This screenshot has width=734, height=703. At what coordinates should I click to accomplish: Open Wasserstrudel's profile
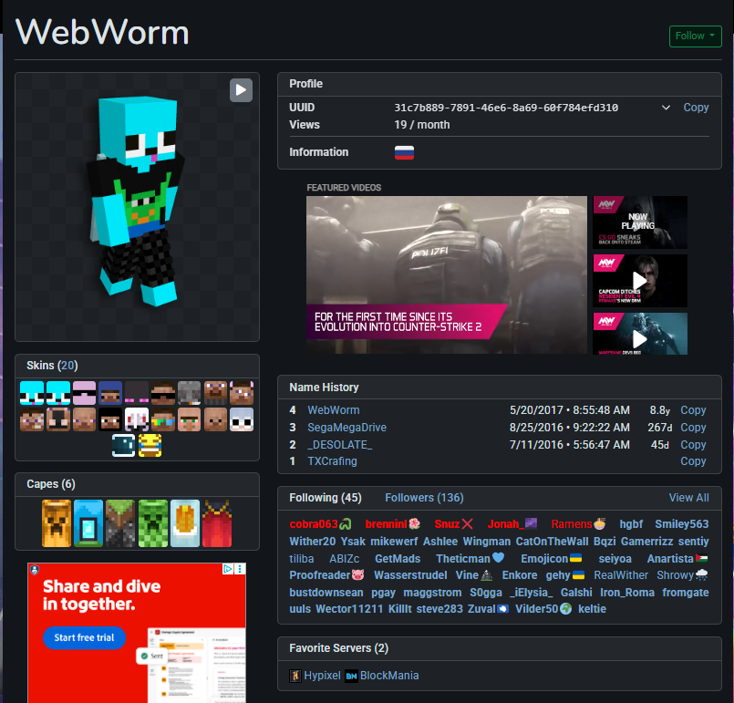[x=410, y=574]
